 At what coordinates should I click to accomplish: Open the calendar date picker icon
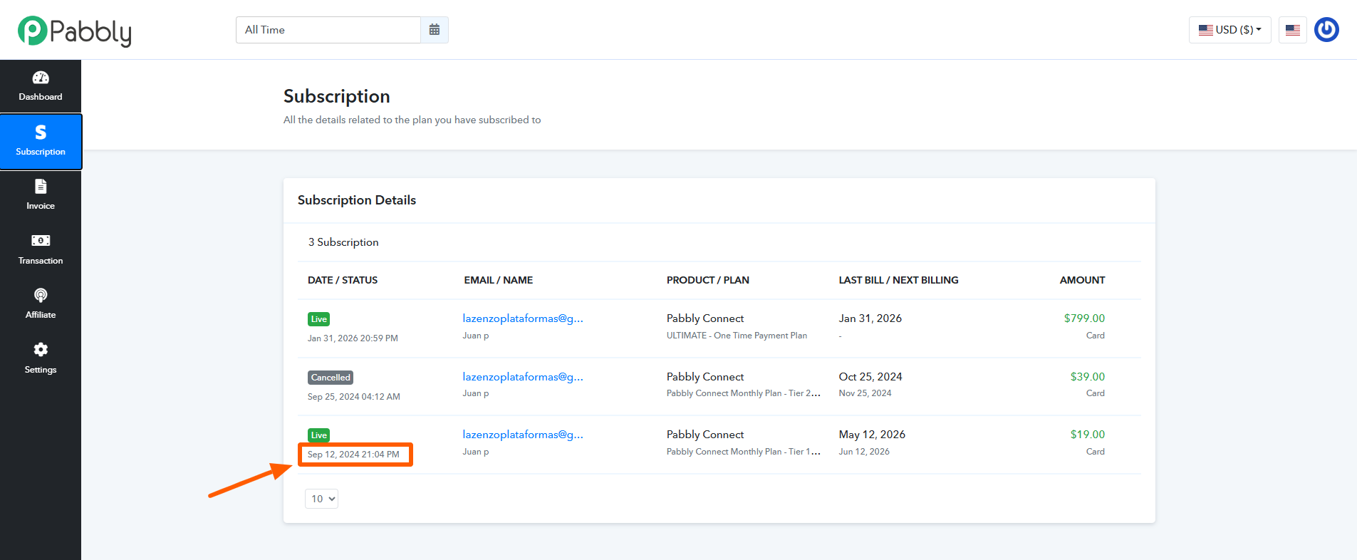point(435,30)
